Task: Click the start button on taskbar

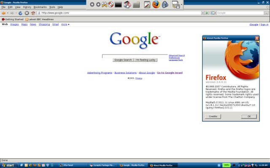Action: [x=8, y=165]
